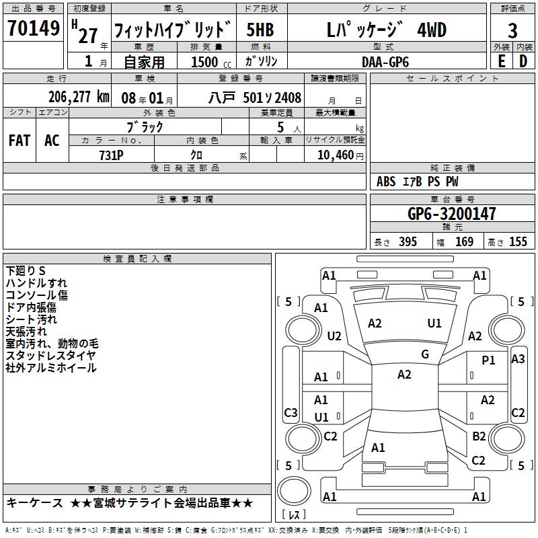Select the spare tire circle above レス label
538x538 pixels.
(294, 490)
